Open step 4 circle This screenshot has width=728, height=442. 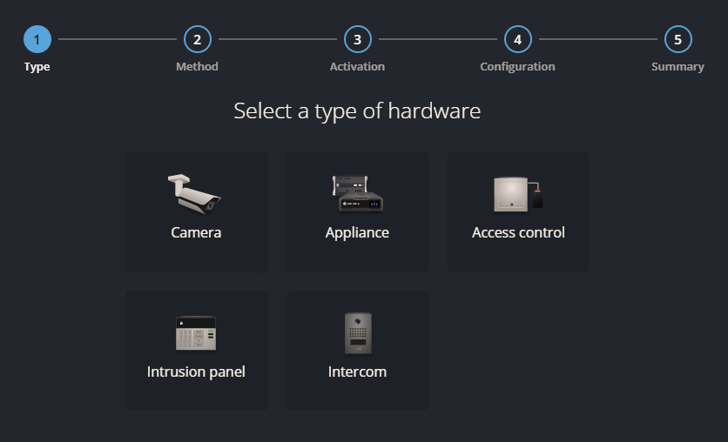(517, 39)
